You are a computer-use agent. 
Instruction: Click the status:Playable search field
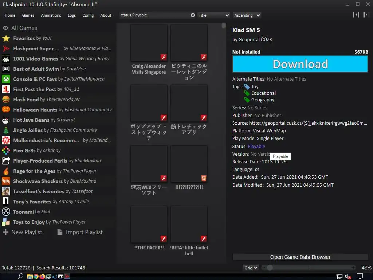tap(154, 15)
